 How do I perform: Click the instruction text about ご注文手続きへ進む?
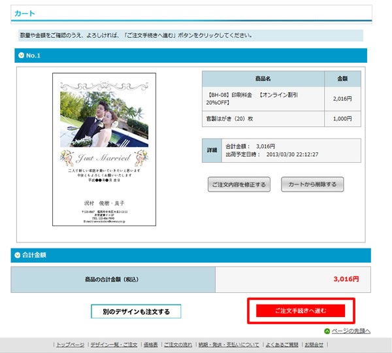coord(136,35)
